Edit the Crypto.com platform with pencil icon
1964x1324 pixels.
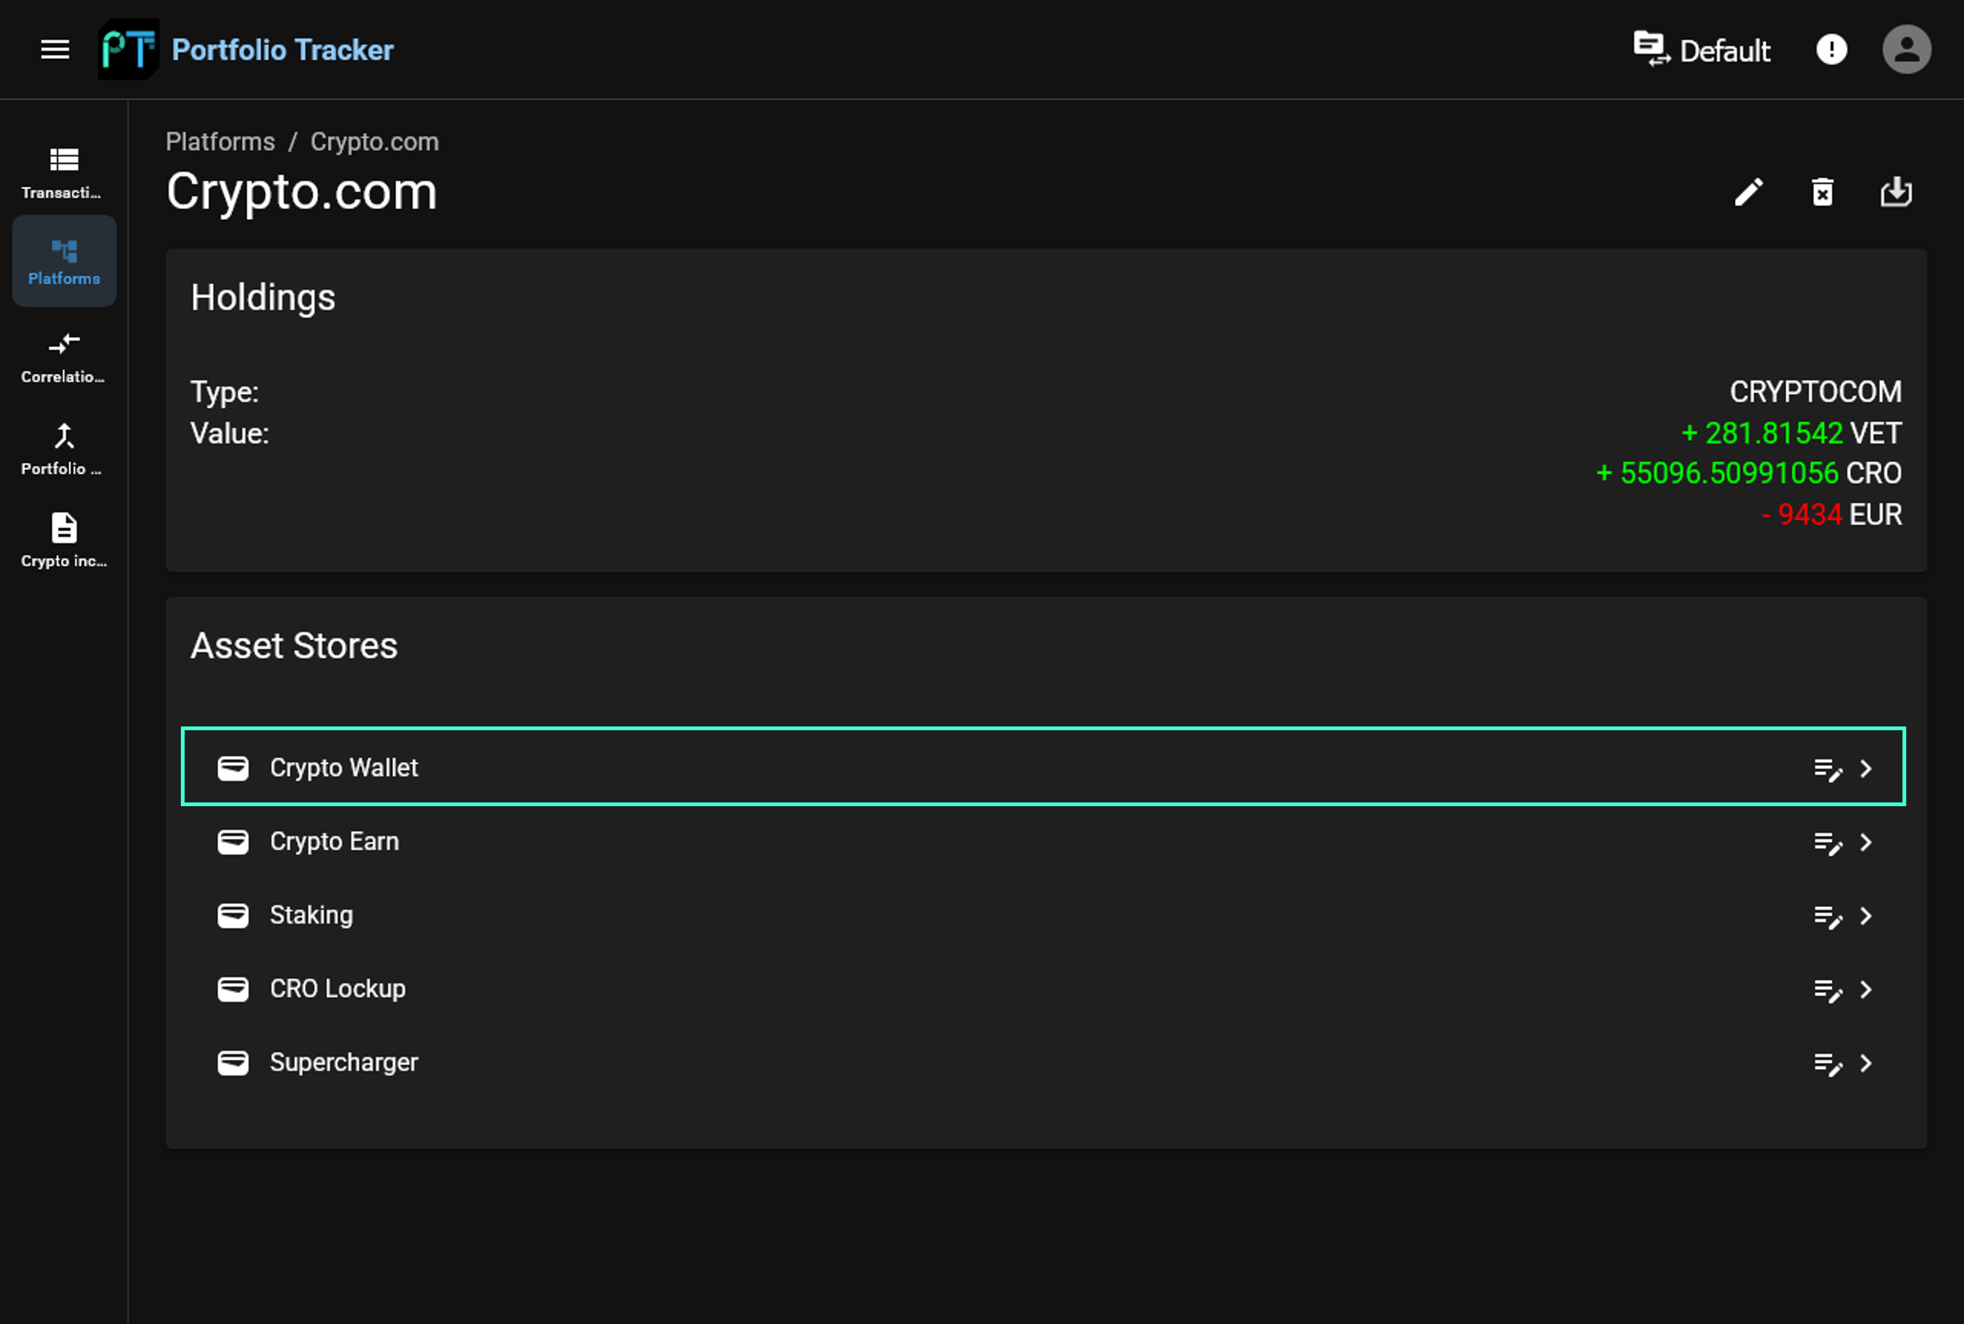pos(1748,193)
